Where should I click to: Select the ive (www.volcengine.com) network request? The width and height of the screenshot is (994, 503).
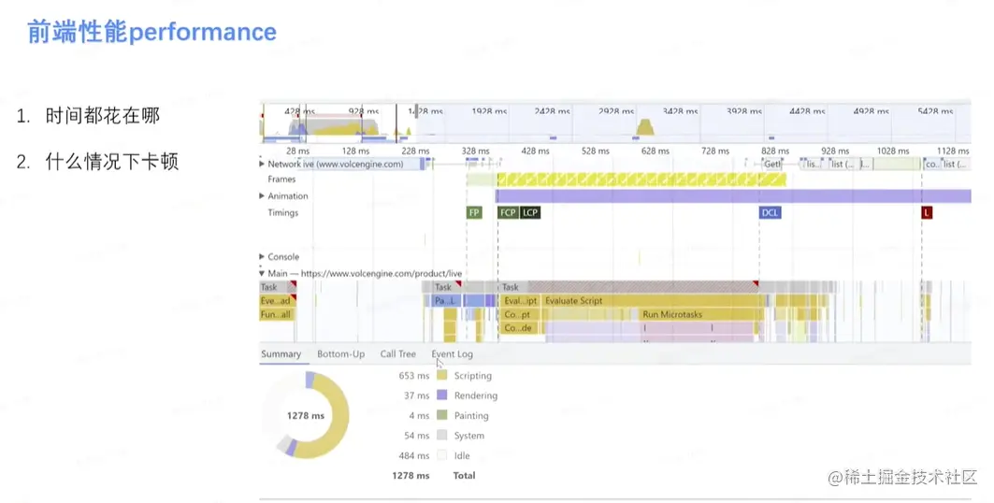[360, 164]
